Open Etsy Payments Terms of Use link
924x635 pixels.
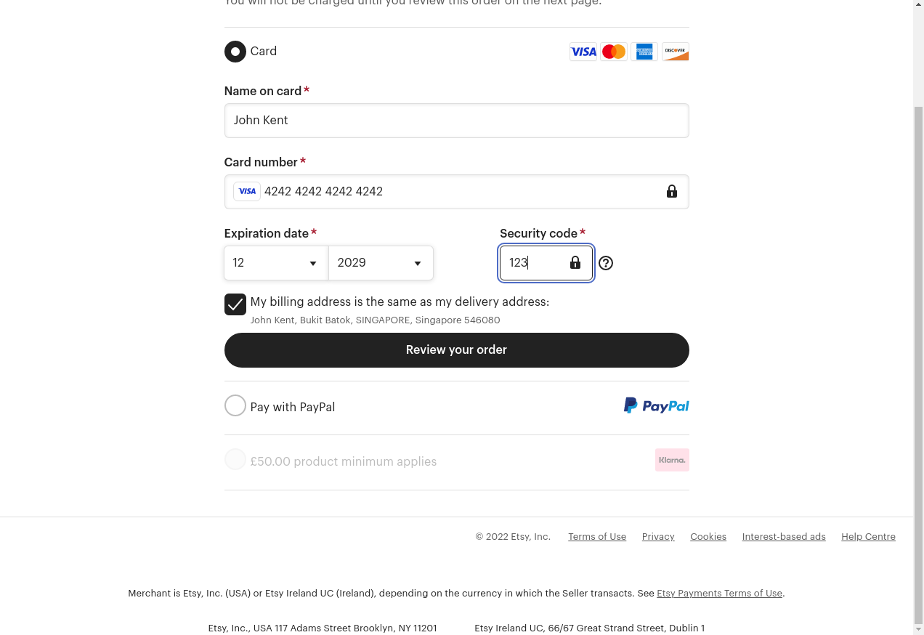pyautogui.click(x=719, y=594)
